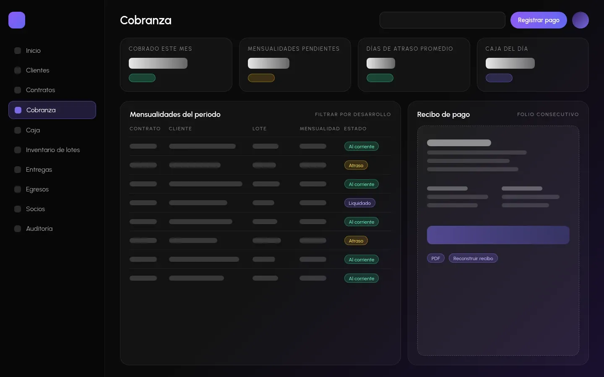
Task: Click Reconstruir recibo button
Action: (473, 258)
